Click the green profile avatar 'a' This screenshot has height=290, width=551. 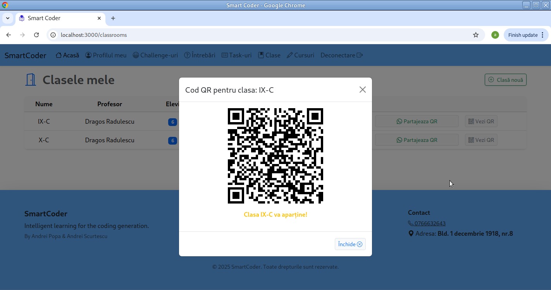point(495,35)
